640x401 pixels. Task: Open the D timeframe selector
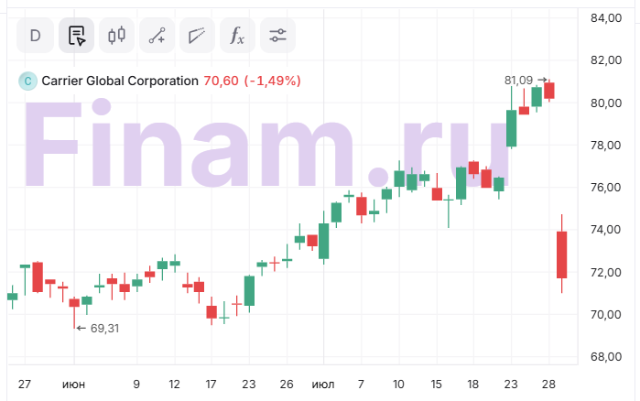click(36, 37)
